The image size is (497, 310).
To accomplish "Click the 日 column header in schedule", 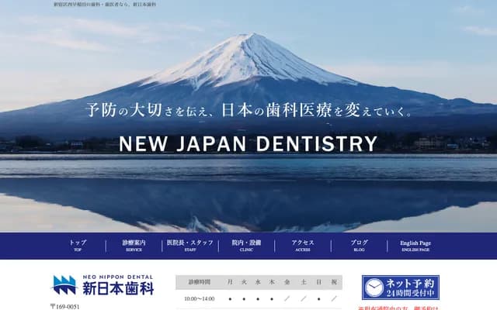I will click(319, 282).
